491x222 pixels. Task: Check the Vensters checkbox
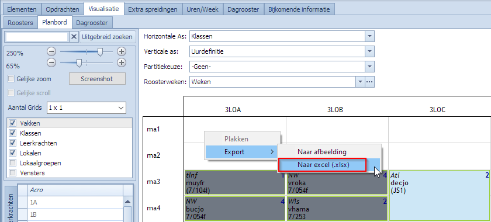13,173
